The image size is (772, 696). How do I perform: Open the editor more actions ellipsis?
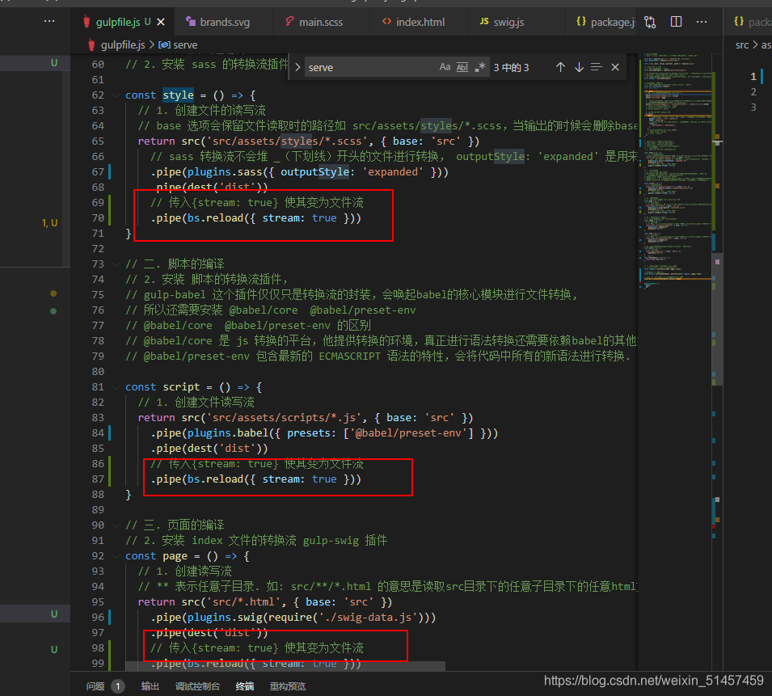coord(702,22)
